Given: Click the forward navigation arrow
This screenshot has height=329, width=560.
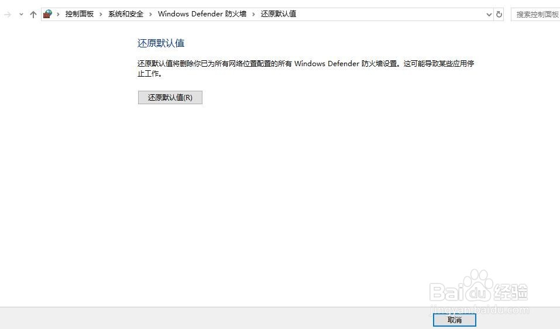Looking at the screenshot, I should click(x=8, y=14).
